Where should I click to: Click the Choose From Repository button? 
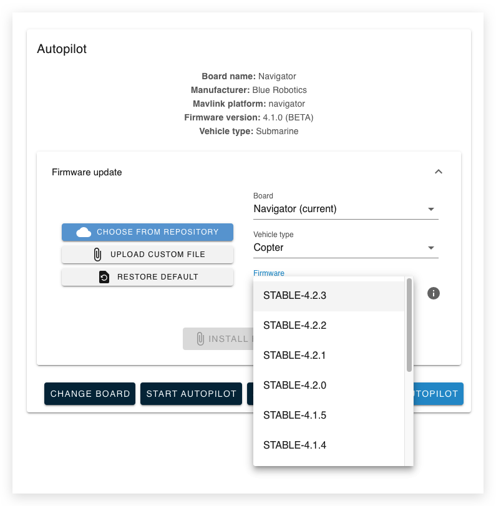pos(147,231)
